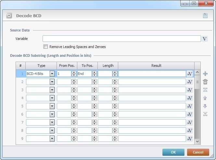This screenshot has width=216, height=160.
Task: Click the move-to-top arrow icon
Action: point(205,90)
